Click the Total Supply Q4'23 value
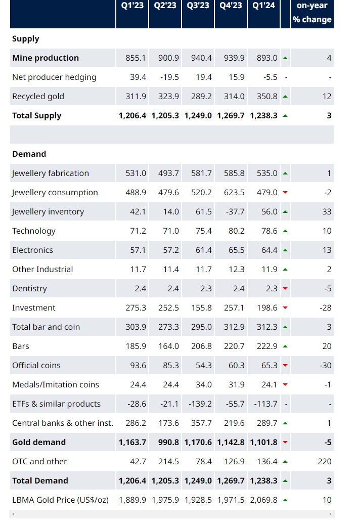The image size is (356, 528). click(x=231, y=116)
